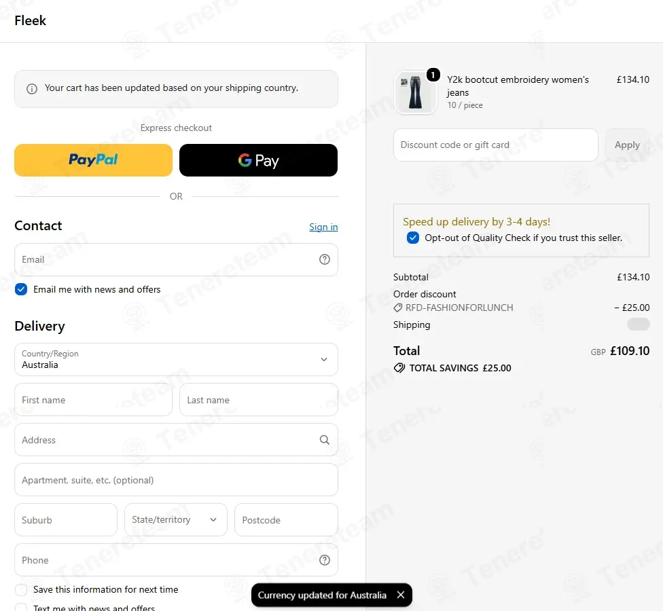Open the Fleek store logo link
The width and height of the screenshot is (663, 611).
coord(31,20)
